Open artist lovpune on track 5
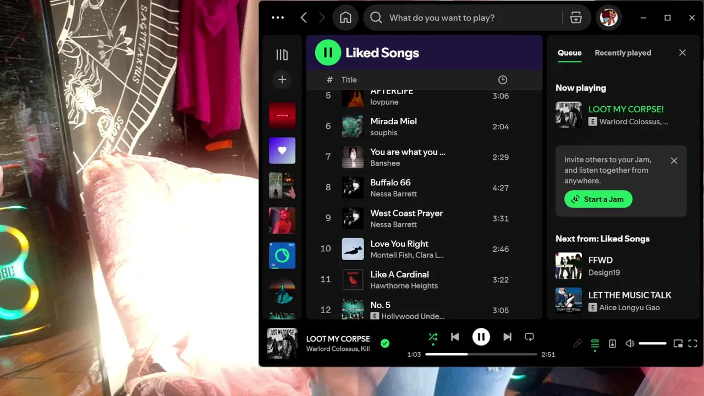 [x=384, y=102]
